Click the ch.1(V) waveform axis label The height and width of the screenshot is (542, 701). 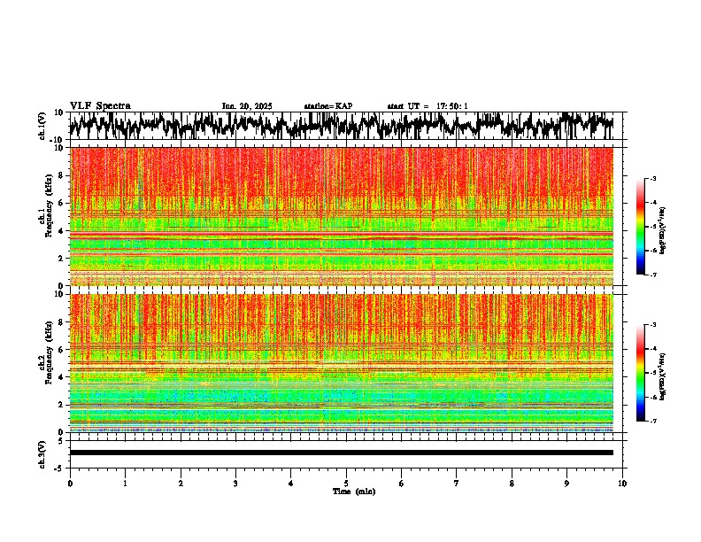coord(42,126)
